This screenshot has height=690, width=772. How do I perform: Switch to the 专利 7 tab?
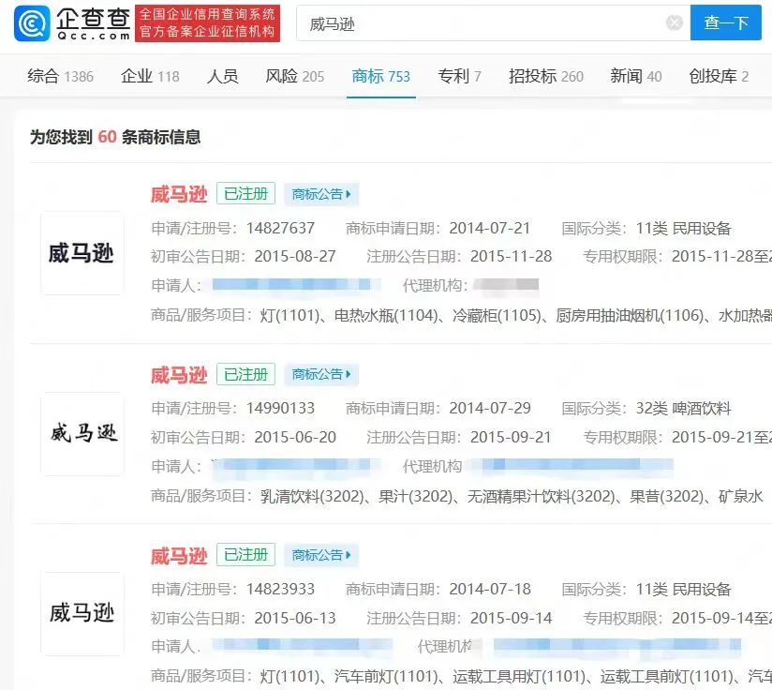459,76
